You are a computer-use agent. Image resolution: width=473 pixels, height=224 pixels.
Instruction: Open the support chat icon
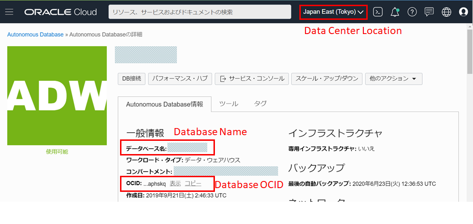coord(429,12)
